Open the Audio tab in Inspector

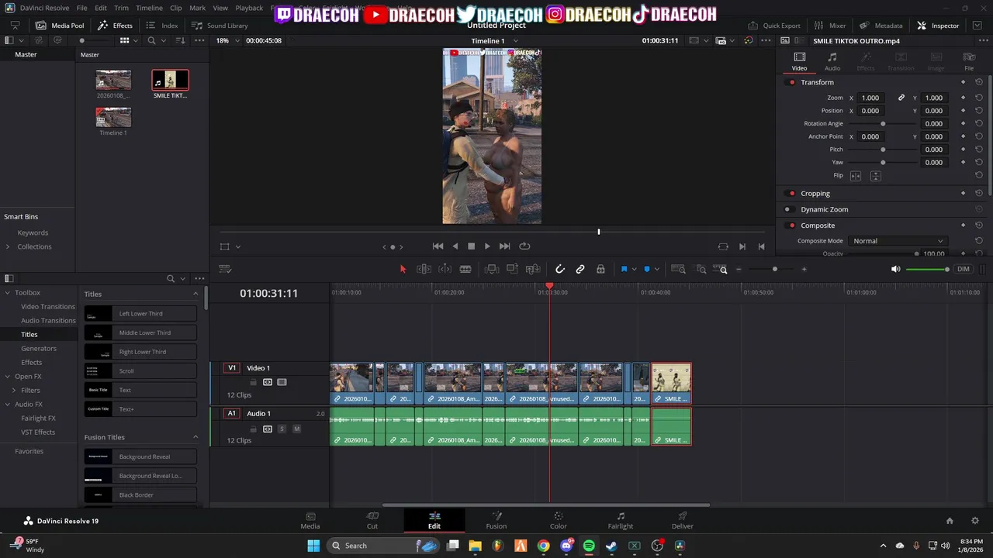[832, 61]
